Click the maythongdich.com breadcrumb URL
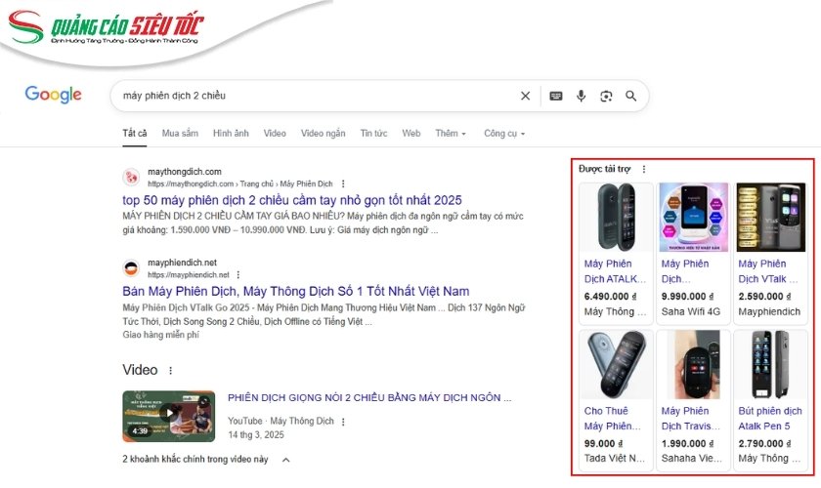The image size is (821, 488). coord(239,183)
